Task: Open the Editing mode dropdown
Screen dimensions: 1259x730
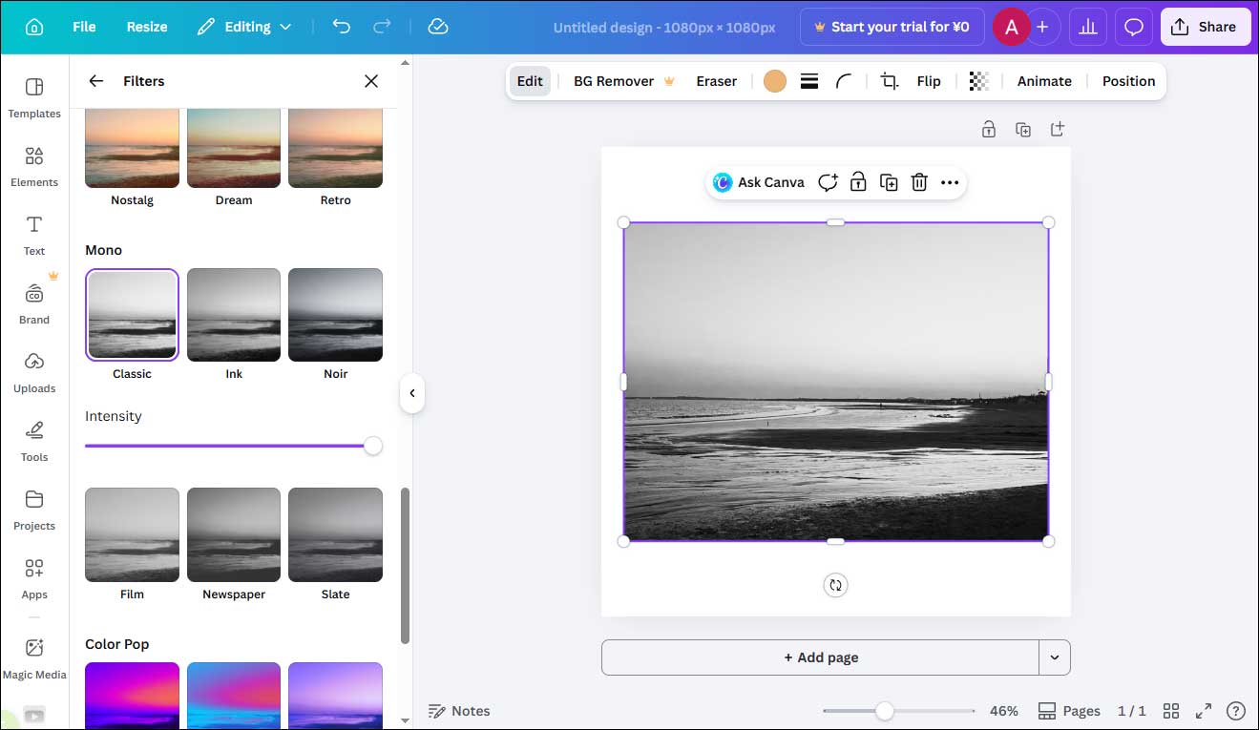Action: coord(244,27)
